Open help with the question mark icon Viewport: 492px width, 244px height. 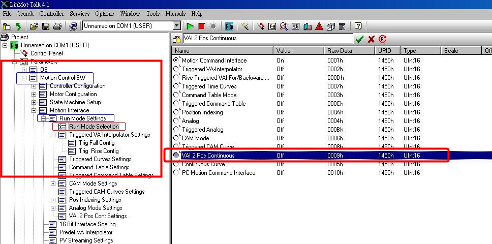(x=358, y=26)
